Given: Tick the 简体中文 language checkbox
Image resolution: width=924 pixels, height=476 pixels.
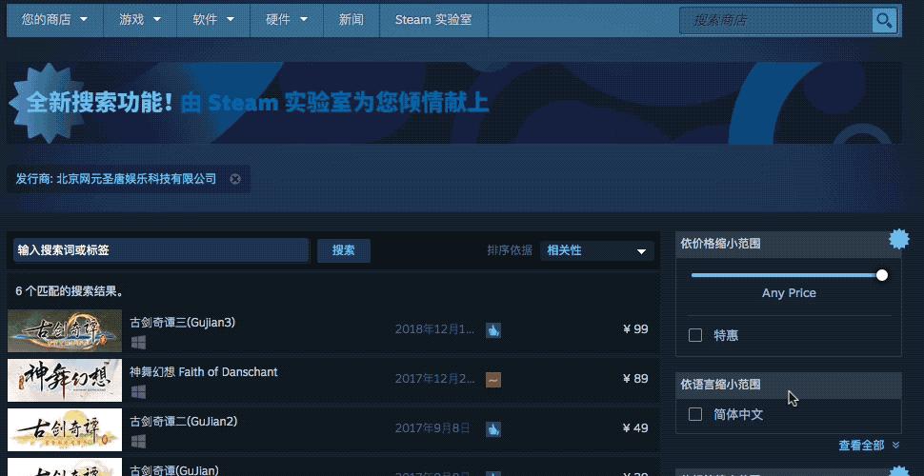Looking at the screenshot, I should (695, 414).
